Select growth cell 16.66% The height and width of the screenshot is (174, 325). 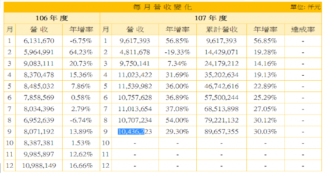81,166
